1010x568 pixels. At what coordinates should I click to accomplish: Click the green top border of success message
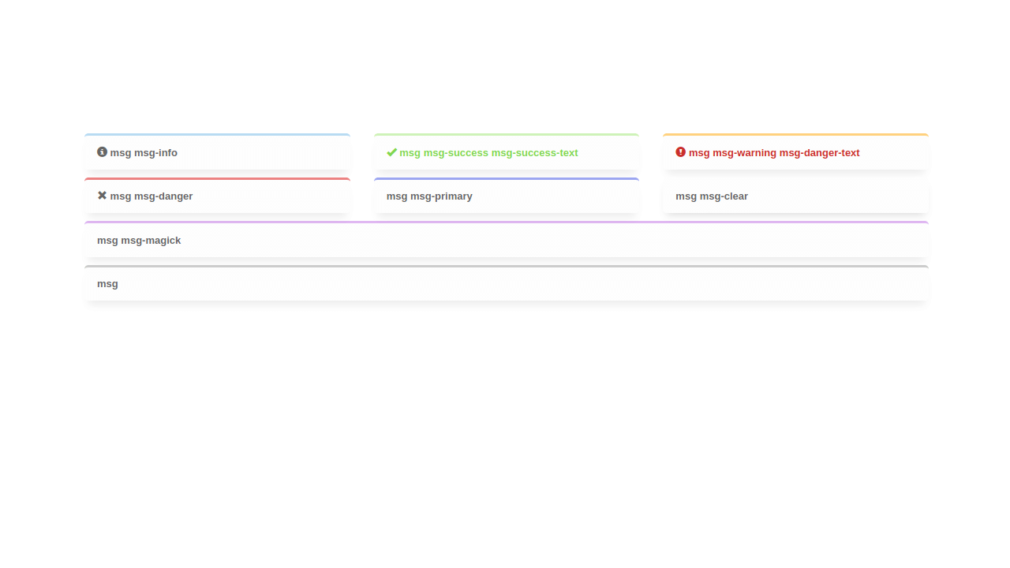pyautogui.click(x=506, y=135)
